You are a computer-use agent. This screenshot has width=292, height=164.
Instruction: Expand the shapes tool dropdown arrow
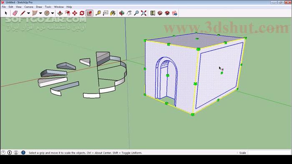53,13
